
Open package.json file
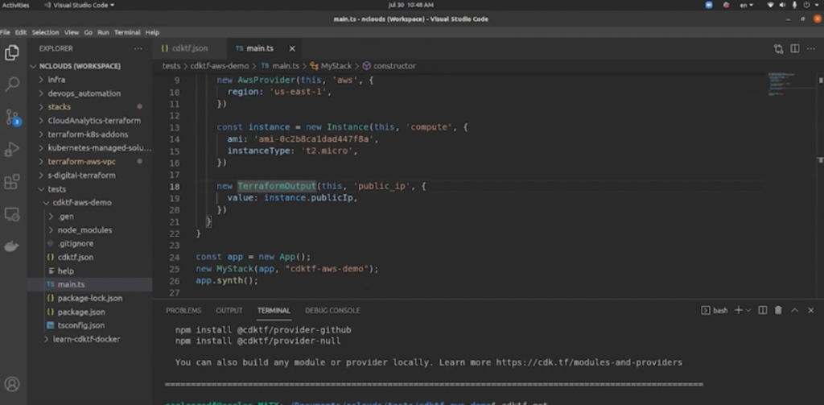click(x=90, y=312)
